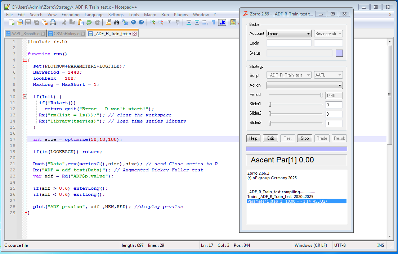398x254 pixels.
Task: Toggle show all characters pilcrow icon
Action: (213, 22)
